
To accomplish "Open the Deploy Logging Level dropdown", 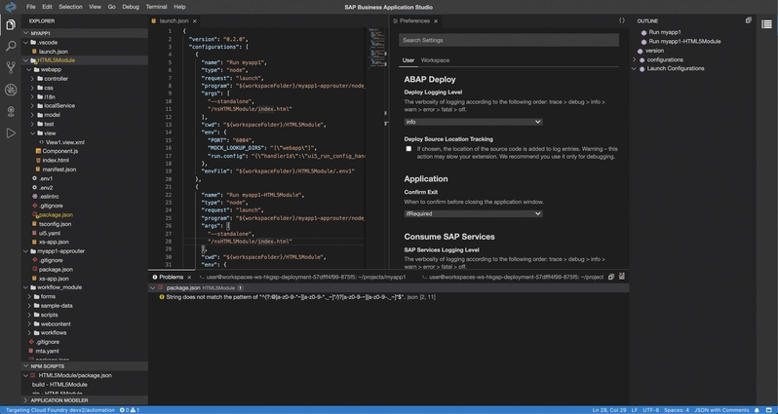I will coord(473,122).
